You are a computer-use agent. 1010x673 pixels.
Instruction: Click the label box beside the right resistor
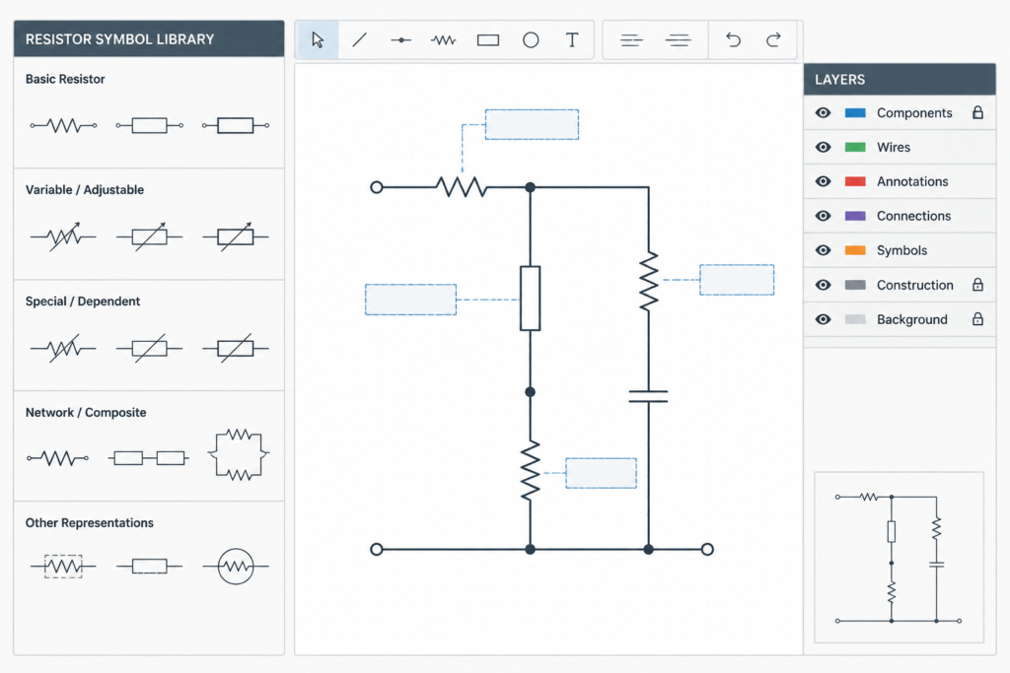(737, 280)
